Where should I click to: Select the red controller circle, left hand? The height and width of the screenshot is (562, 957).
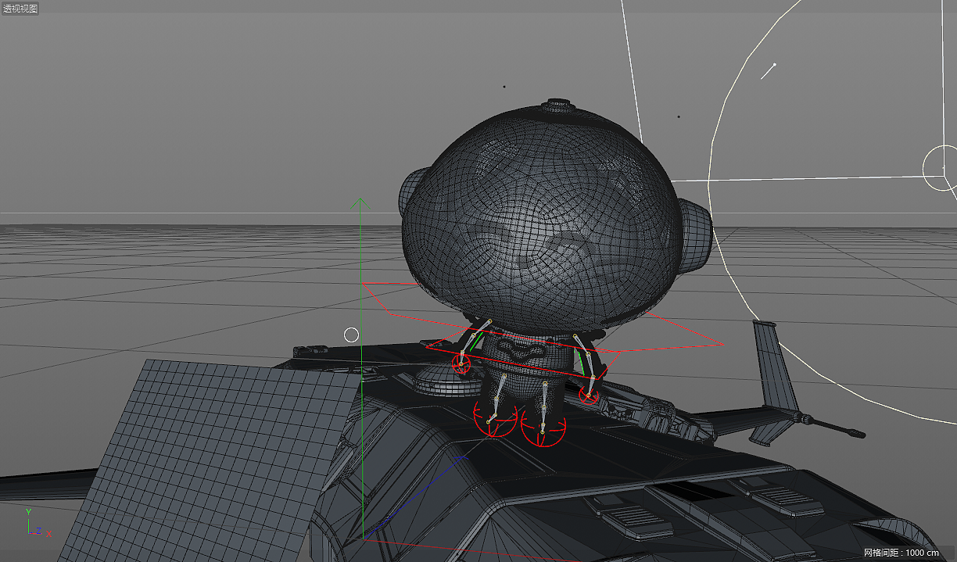[x=461, y=363]
